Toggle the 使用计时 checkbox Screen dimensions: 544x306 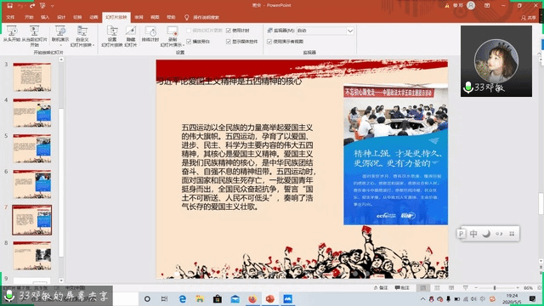click(229, 31)
